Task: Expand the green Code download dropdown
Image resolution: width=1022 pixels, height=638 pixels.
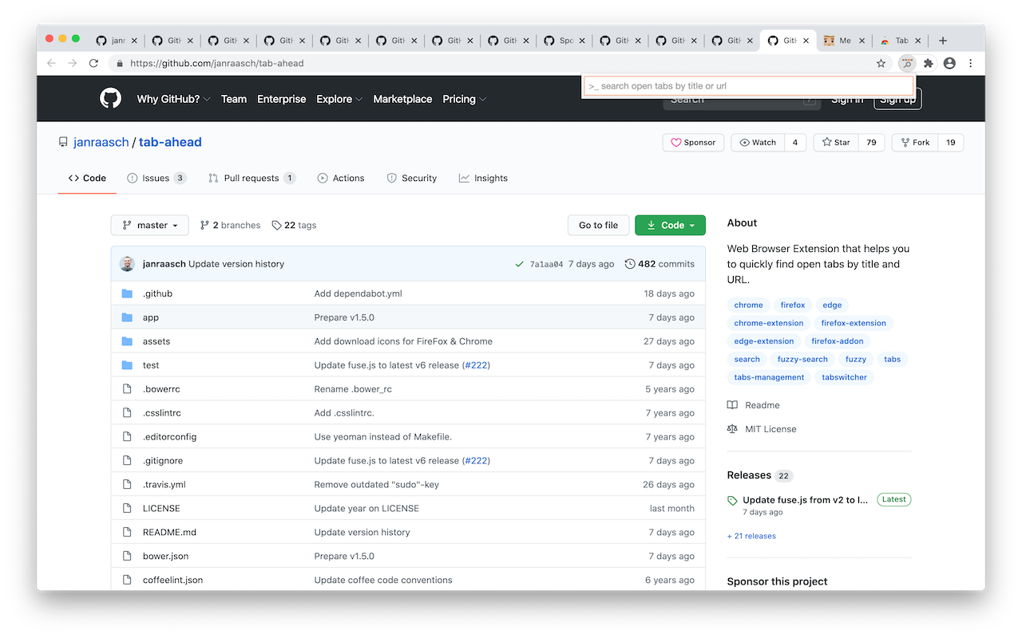Action: [670, 225]
